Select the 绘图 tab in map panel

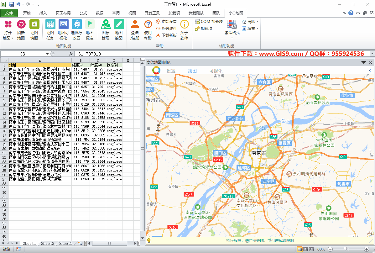click(192, 71)
